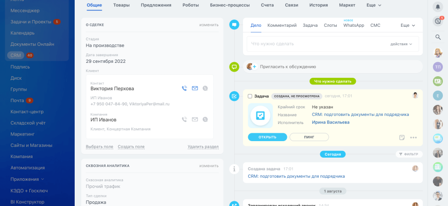Expand Приложения in left menu
The width and height of the screenshot is (448, 206).
pos(27,179)
